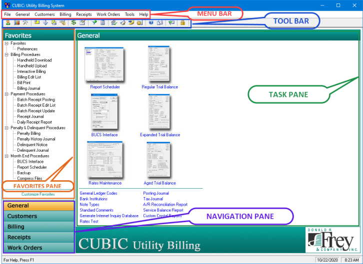Select Billing in the navigation pane
The image size is (363, 264).
click(x=39, y=227)
